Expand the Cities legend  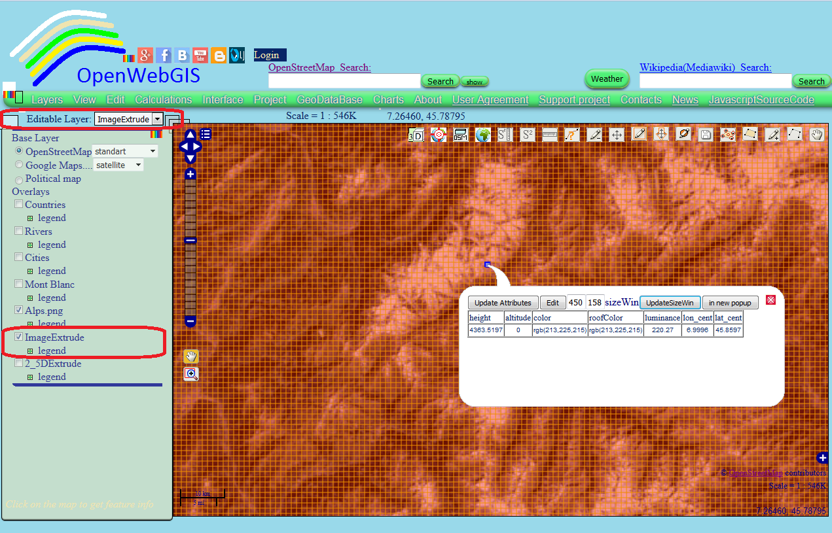coord(30,271)
